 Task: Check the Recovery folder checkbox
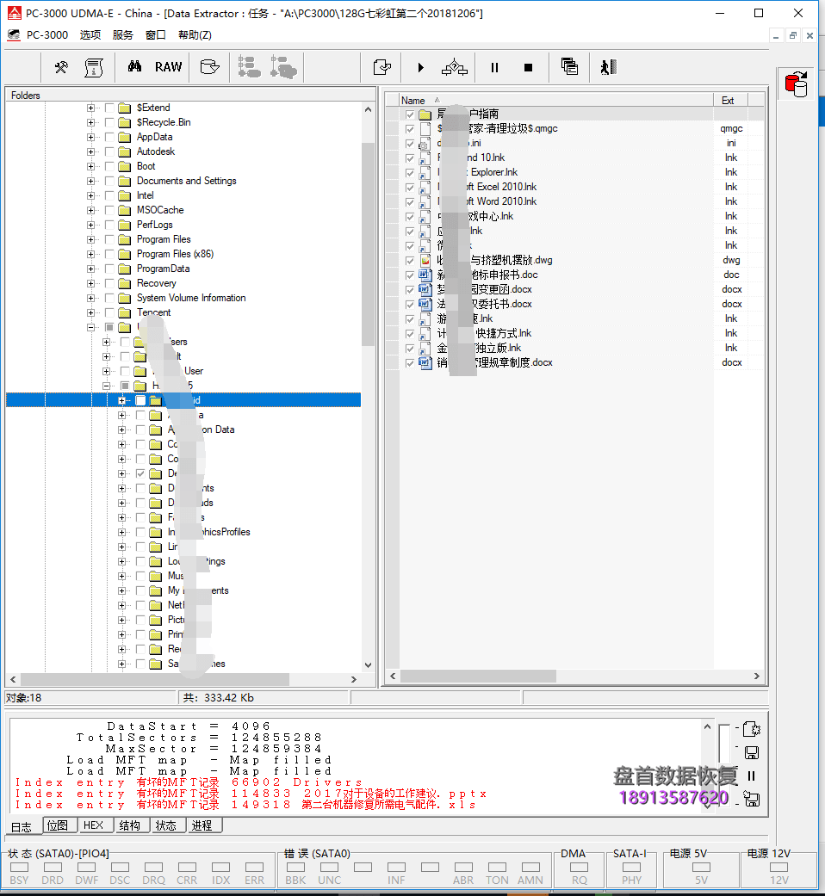pos(109,283)
